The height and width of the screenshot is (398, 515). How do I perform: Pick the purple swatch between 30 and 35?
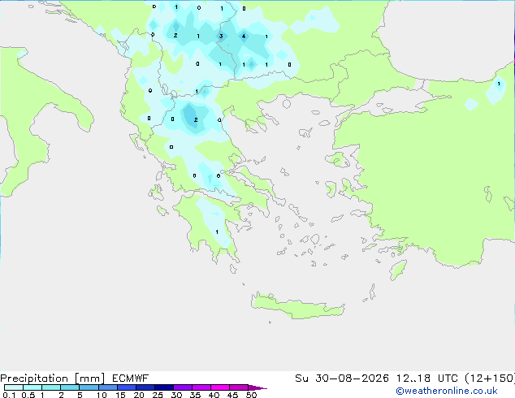tap(183, 387)
